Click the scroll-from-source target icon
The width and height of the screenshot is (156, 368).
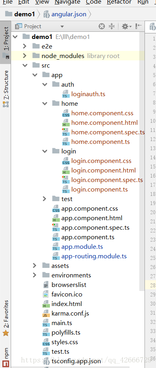point(101,26)
